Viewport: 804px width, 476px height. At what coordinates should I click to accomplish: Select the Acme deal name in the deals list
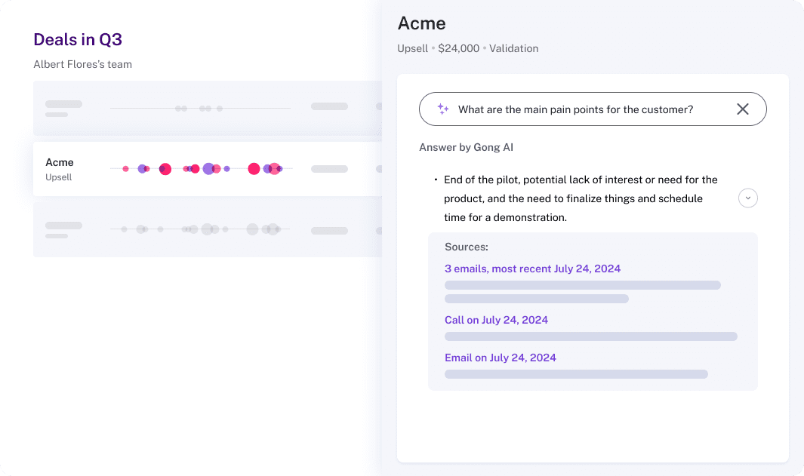[60, 162]
